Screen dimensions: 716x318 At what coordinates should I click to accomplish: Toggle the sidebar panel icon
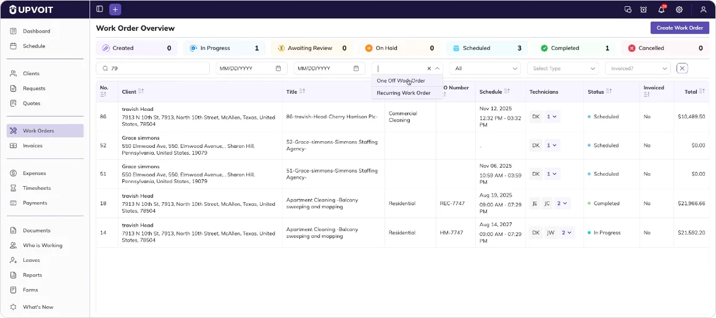pyautogui.click(x=99, y=9)
